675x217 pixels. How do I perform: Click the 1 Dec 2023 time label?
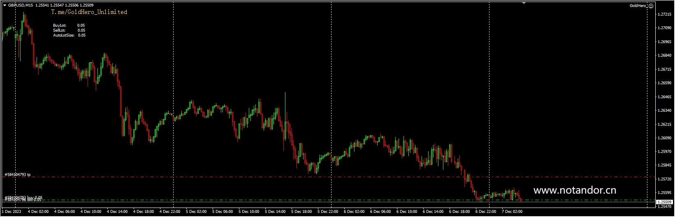11,212
